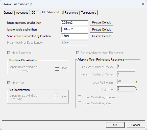Decrease bondwire sides with down arrow
This screenshot has width=147, height=130.
point(57,69)
